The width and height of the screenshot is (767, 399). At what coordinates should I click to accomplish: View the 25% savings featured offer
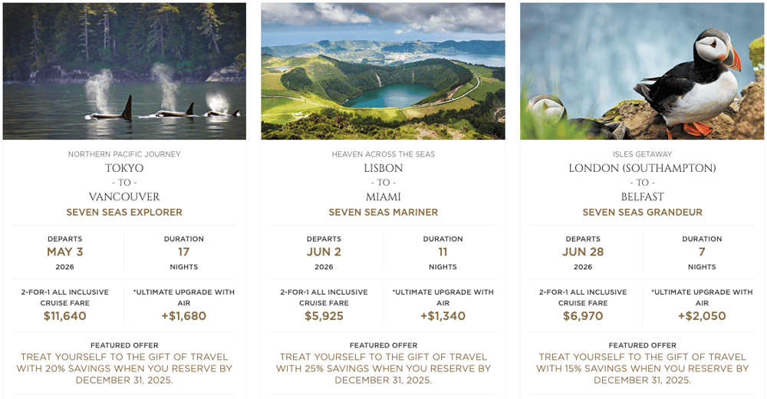pos(383,368)
